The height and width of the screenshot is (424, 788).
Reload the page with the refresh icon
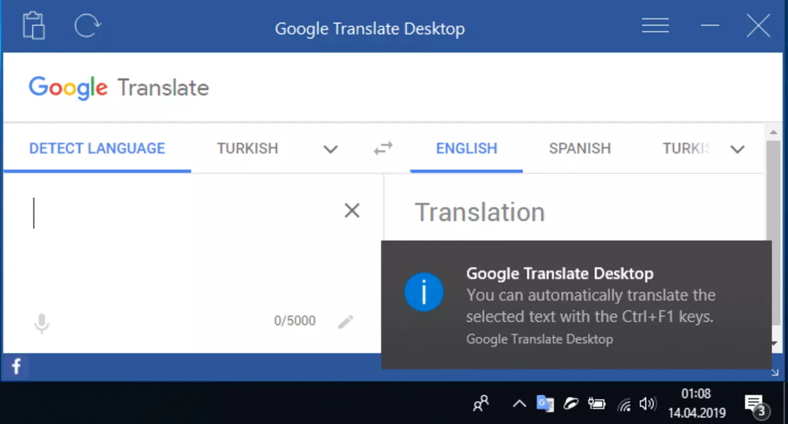pos(87,25)
